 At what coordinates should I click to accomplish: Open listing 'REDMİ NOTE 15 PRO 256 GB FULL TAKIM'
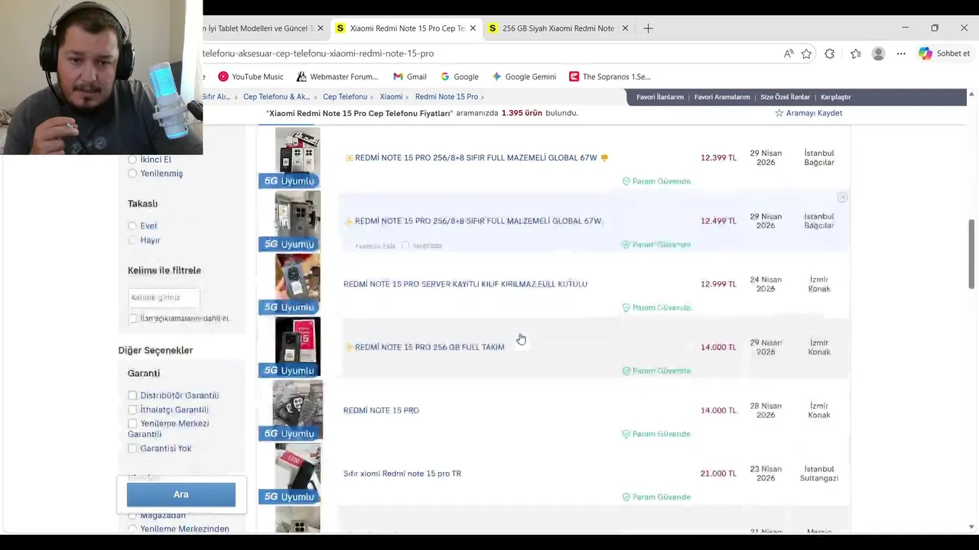coord(429,347)
